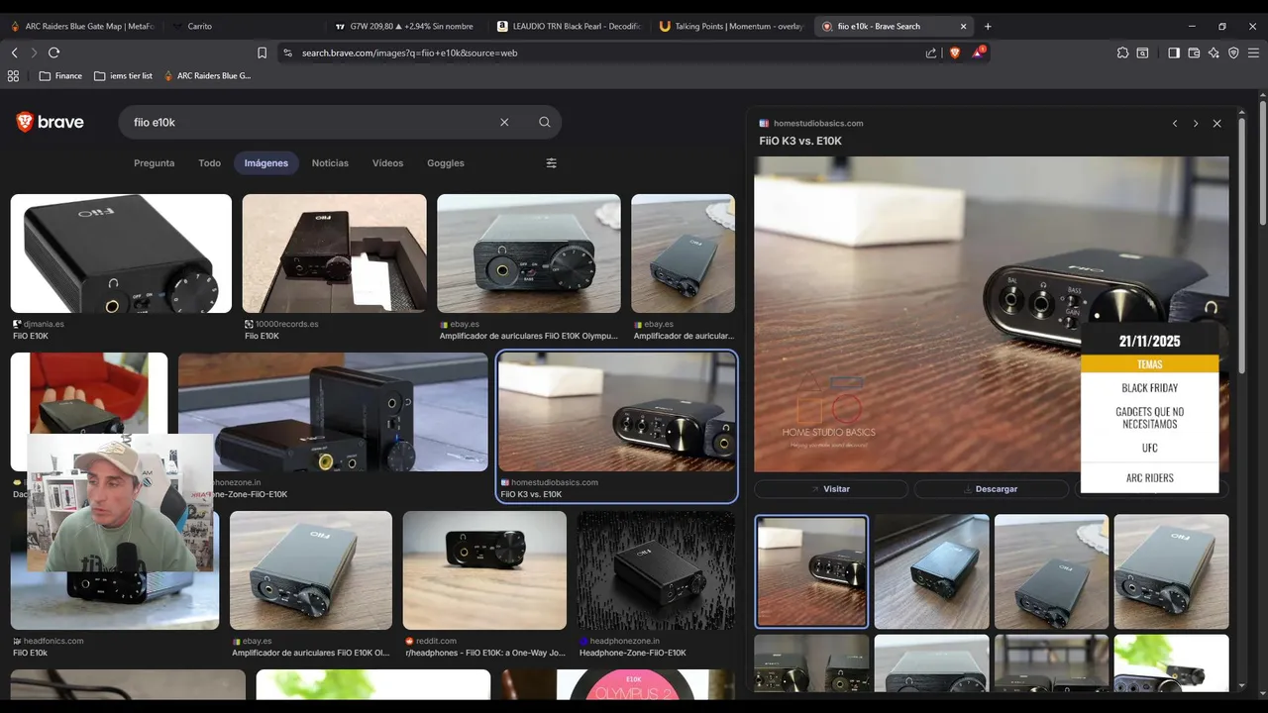Switch to the Carrito tab
Viewport: 1268px width, 713px height.
(x=242, y=26)
